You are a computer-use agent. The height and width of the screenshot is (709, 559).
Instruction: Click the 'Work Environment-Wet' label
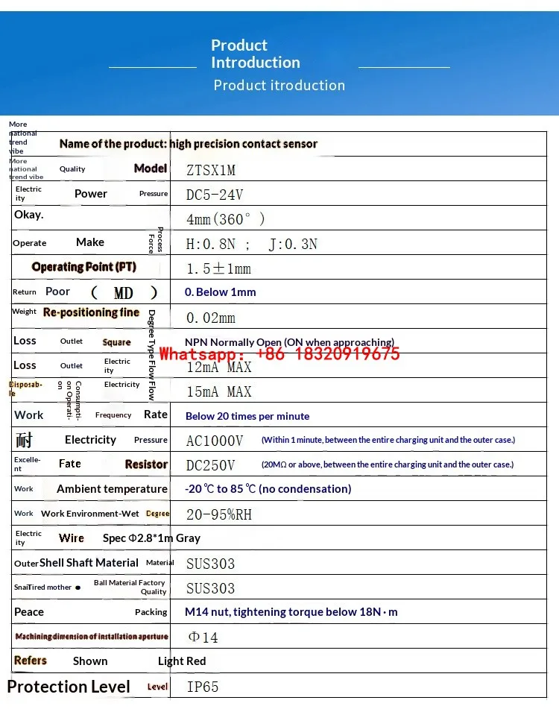(x=90, y=514)
